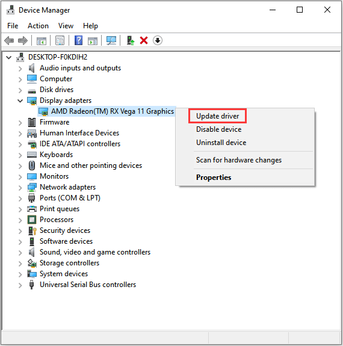Select the DESKTOP-F0KDIH2 computer name
This screenshot has height=346, width=343.
(58, 57)
